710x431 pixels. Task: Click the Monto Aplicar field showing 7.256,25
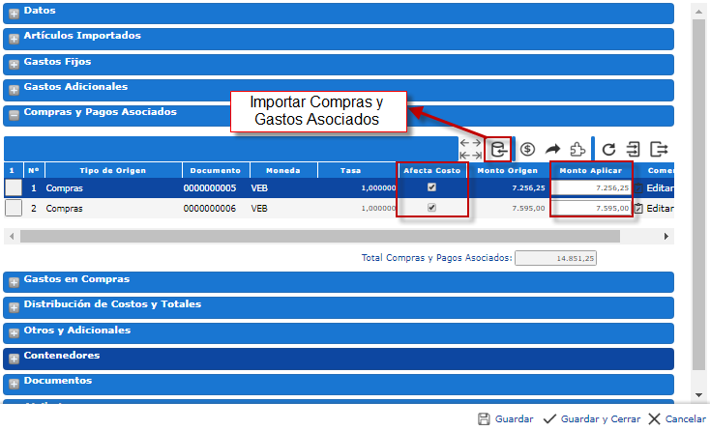591,187
